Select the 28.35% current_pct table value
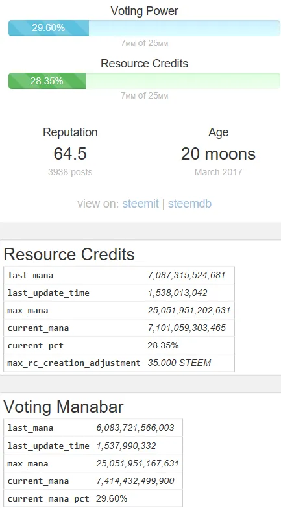Viewport: 281px width, 508px height. pos(163,345)
